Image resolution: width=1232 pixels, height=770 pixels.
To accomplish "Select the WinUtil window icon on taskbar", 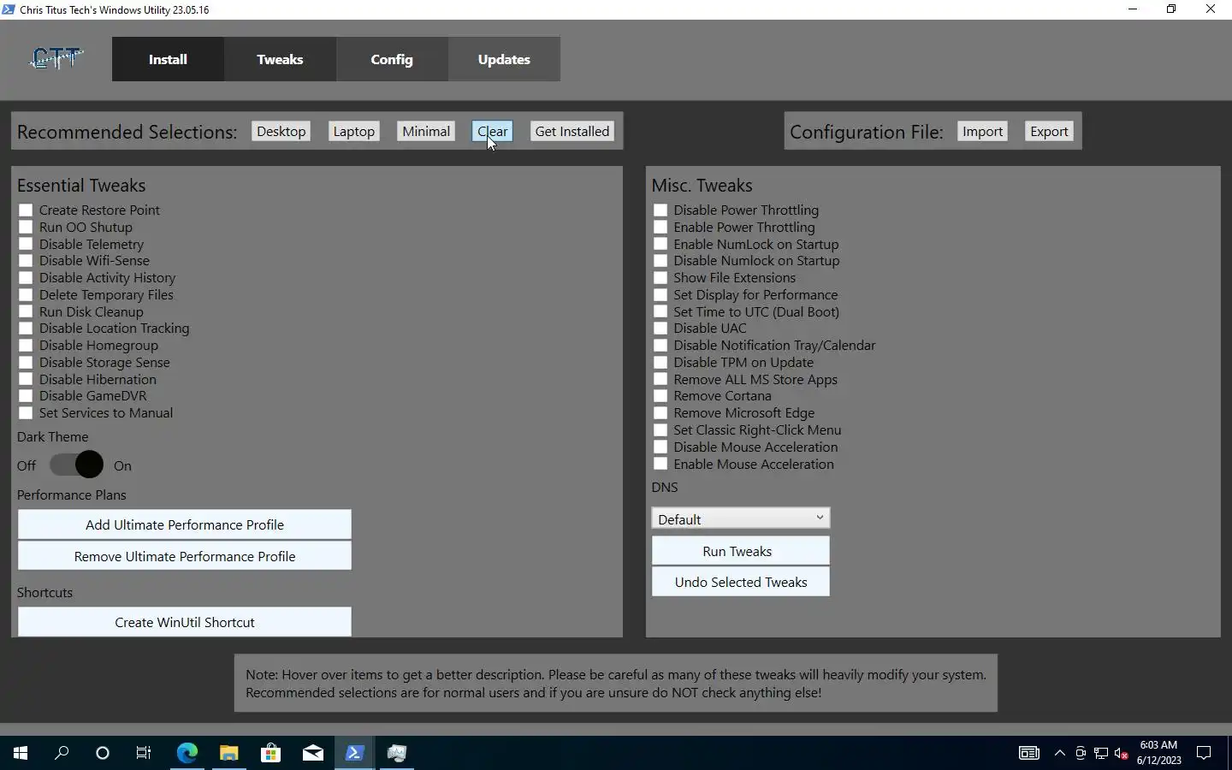I will point(396,753).
